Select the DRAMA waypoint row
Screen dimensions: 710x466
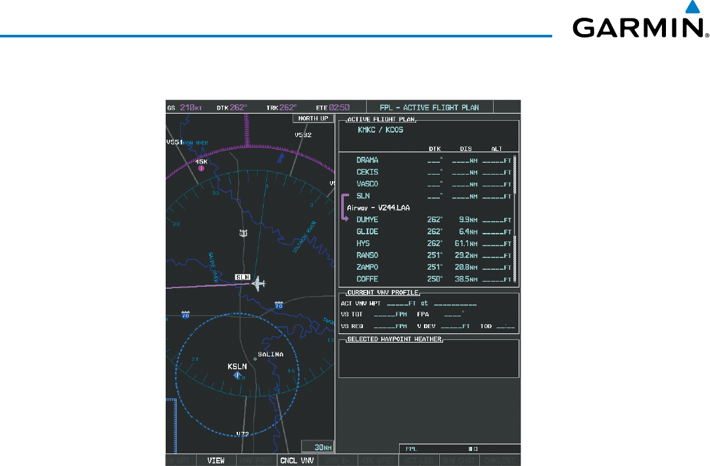pos(429,160)
